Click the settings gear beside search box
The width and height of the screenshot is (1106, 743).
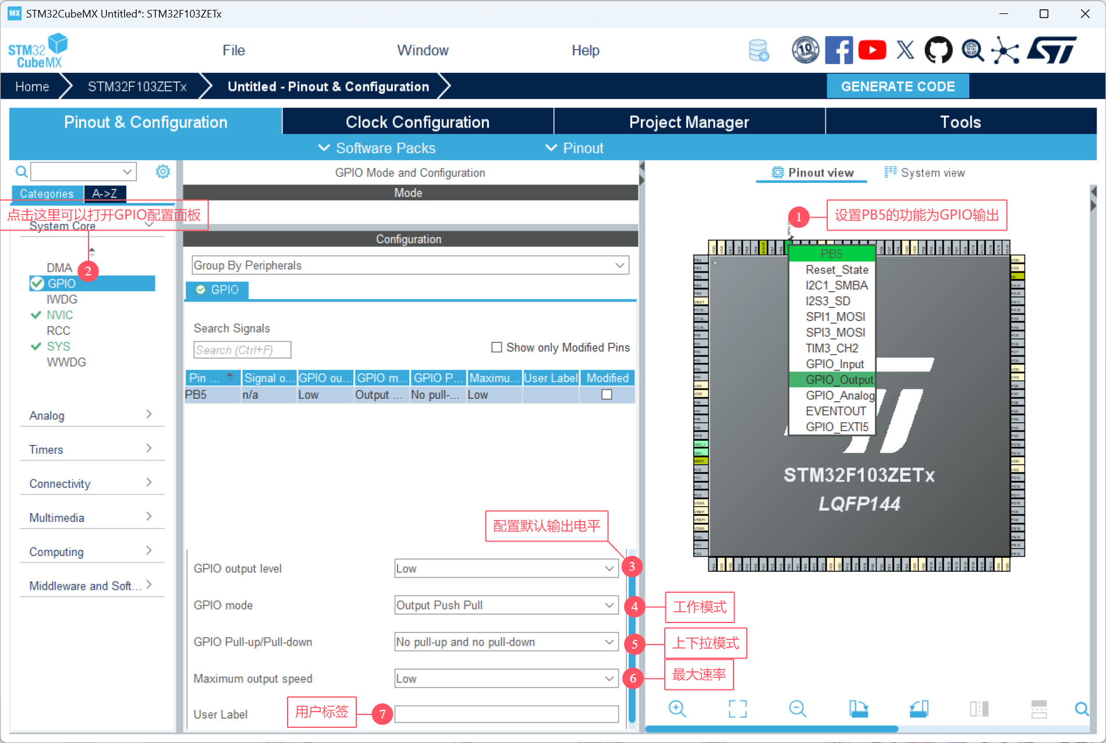163,172
